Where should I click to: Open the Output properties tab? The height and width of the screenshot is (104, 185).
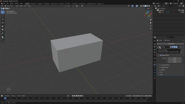pos(155,47)
